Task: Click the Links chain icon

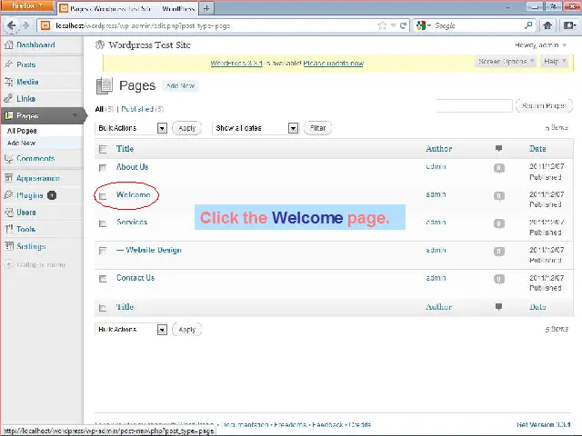Action: [8, 99]
